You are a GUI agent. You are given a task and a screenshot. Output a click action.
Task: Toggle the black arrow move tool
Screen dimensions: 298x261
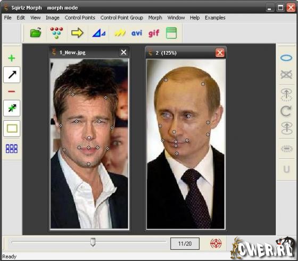tap(12, 74)
